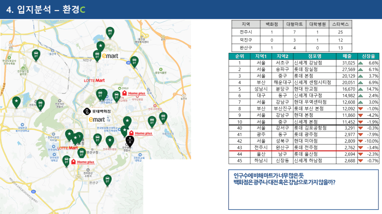Select the growth rate -7.9% cell
The image size is (382, 214).
[x=368, y=135]
